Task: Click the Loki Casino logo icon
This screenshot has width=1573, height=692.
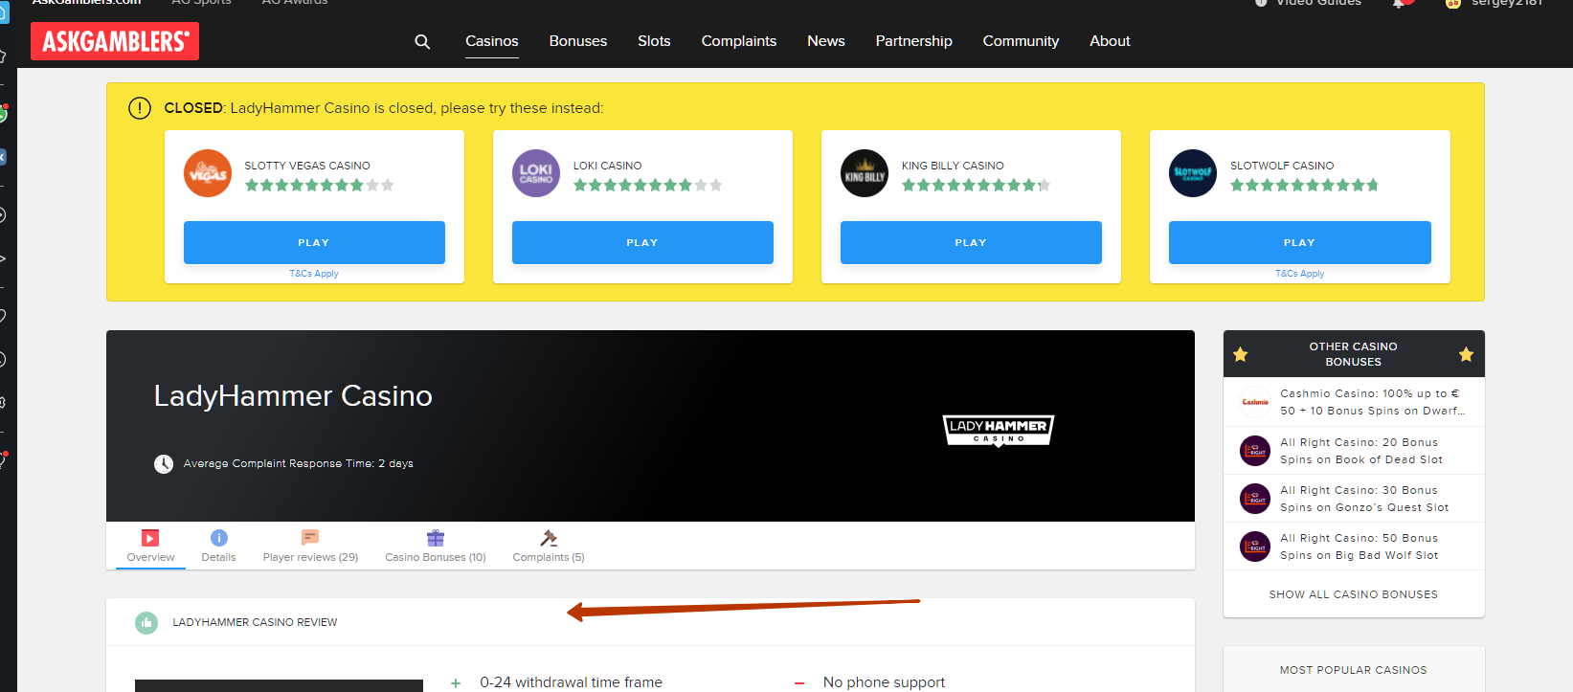Action: click(536, 173)
